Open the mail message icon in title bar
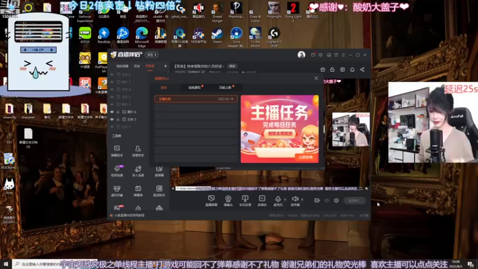The image size is (478, 269). click(x=313, y=55)
